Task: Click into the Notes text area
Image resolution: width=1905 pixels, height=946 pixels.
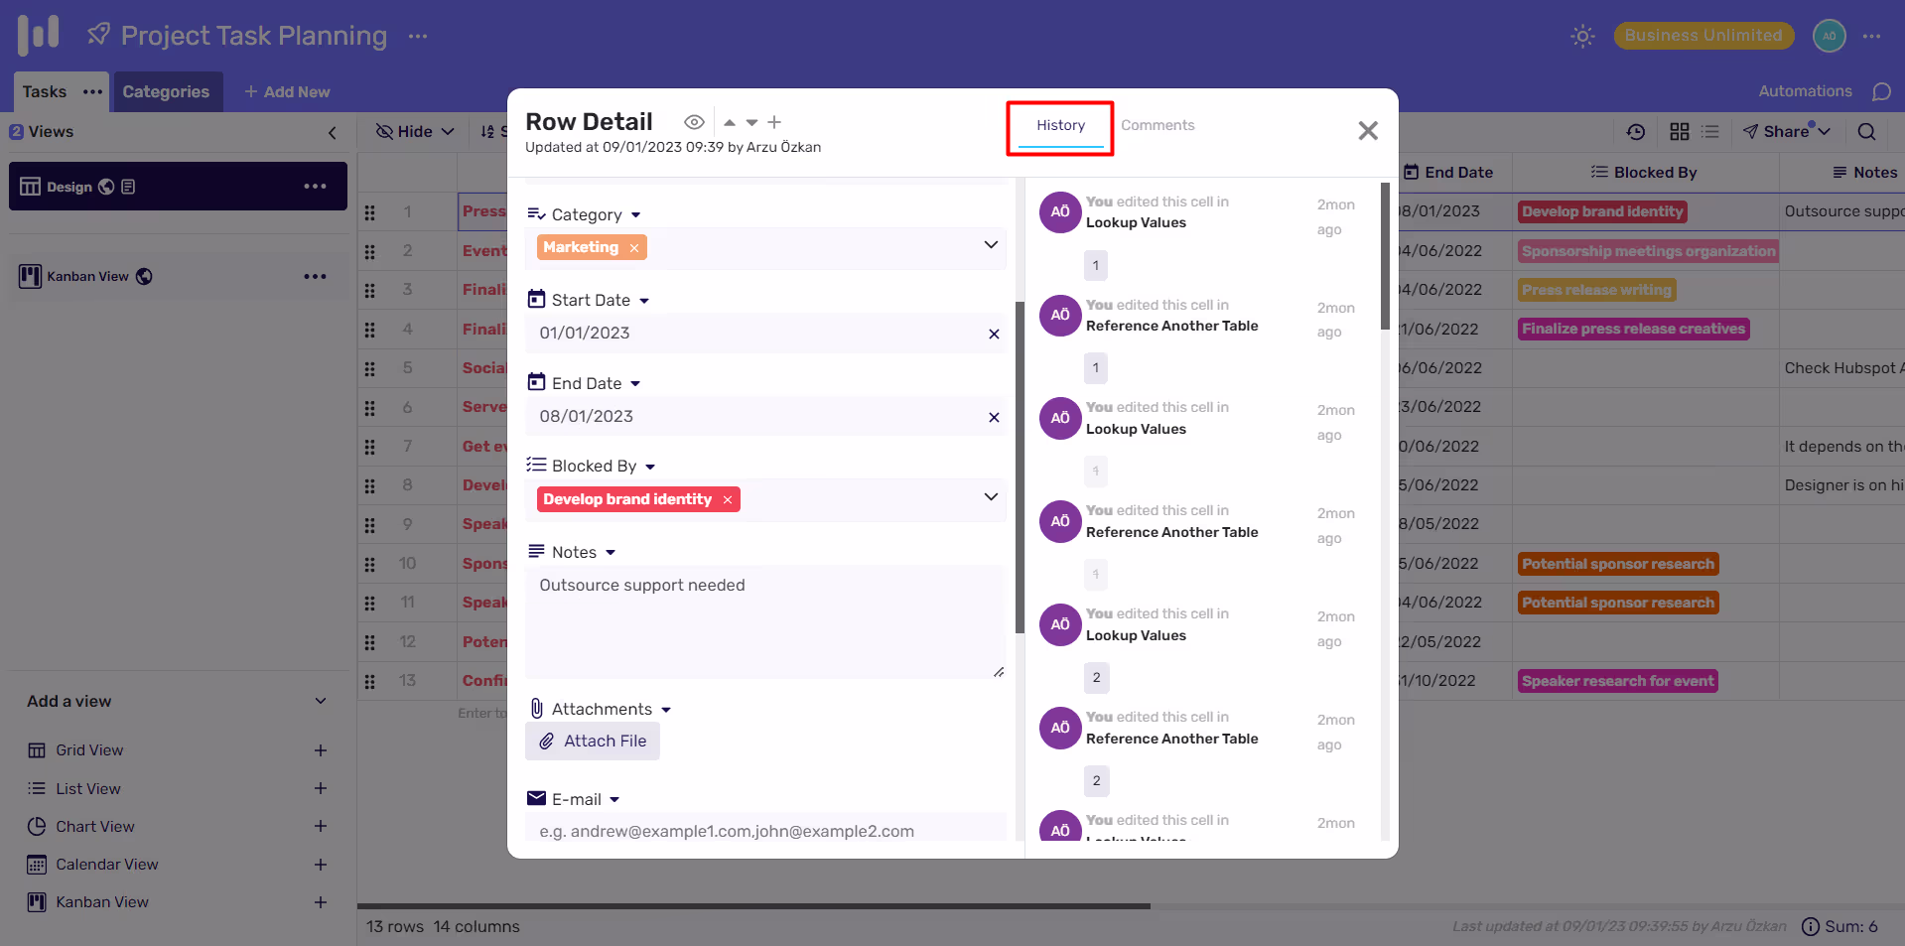Action: pos(765,622)
